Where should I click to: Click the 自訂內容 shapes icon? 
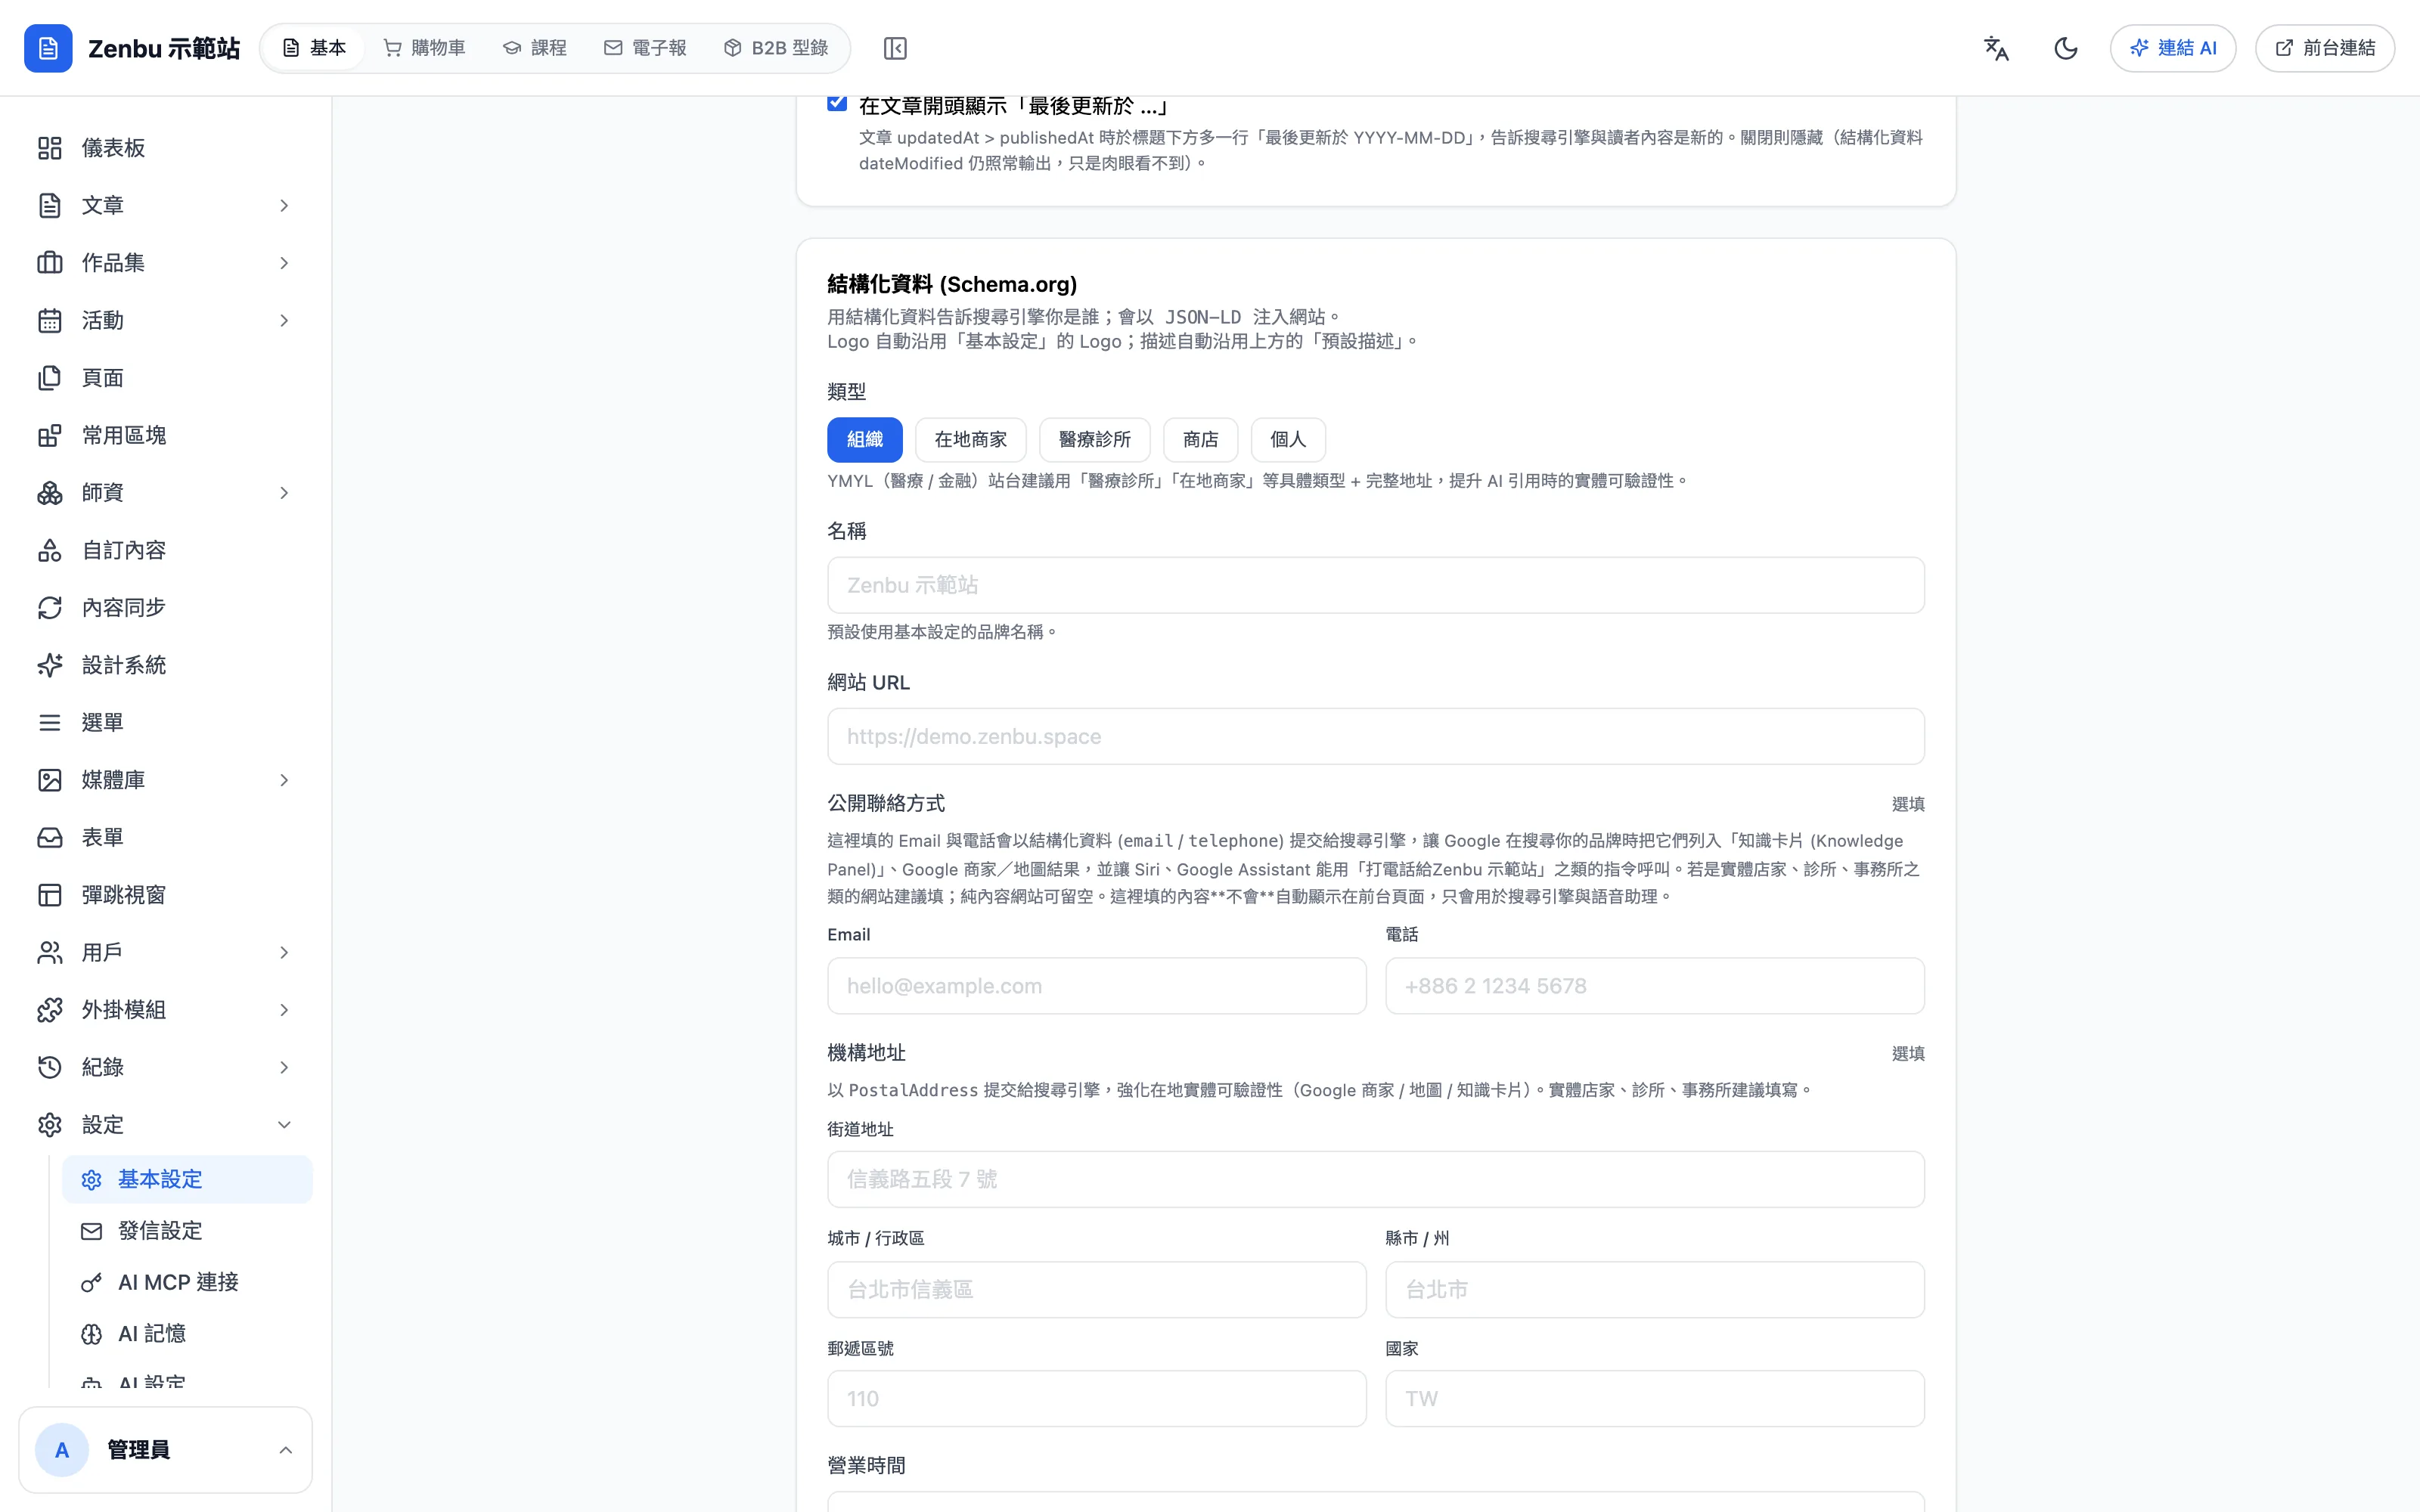click(x=50, y=550)
